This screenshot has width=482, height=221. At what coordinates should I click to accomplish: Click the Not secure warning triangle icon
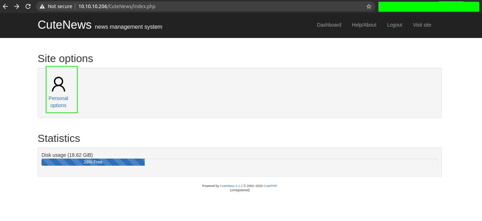[42, 6]
